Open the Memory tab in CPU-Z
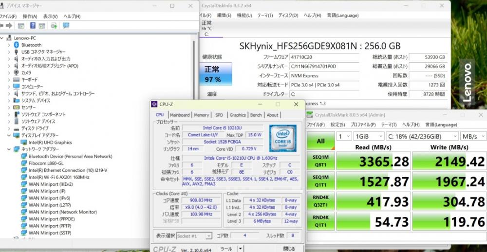This screenshot has height=252, width=487. click(x=201, y=115)
